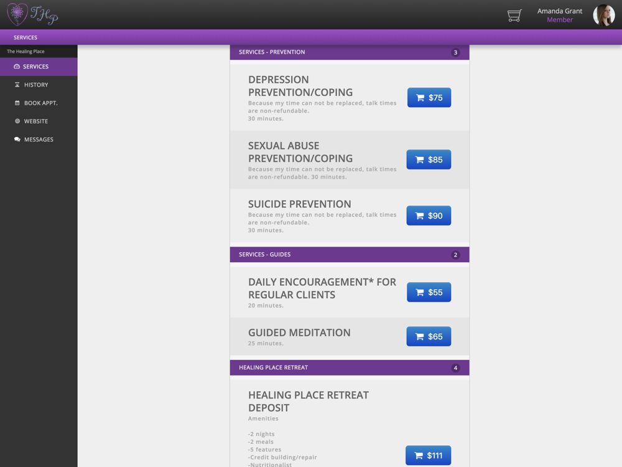Open the shopping cart icon in header
Viewport: 622px width, 467px height.
[x=514, y=16]
